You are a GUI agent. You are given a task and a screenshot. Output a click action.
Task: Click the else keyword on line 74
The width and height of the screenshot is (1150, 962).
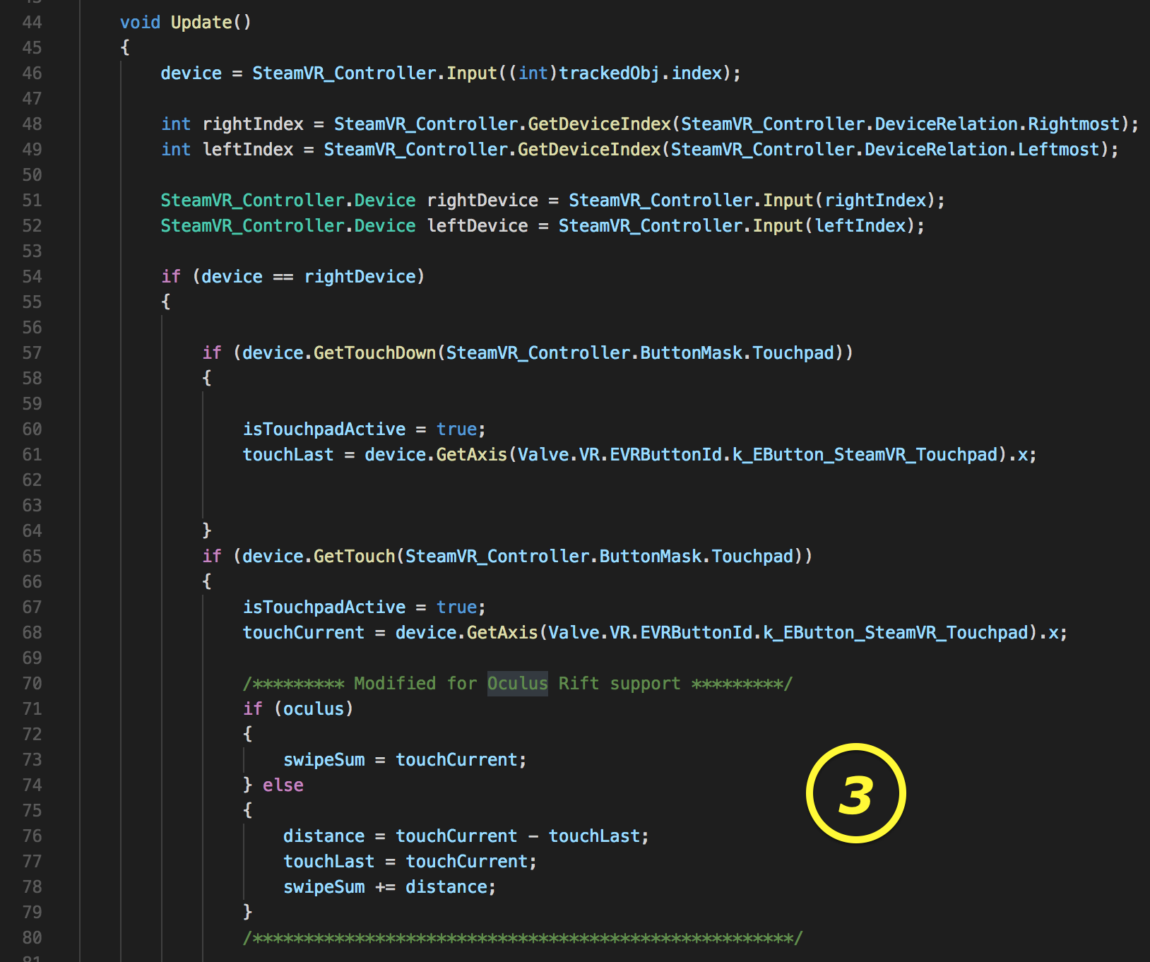click(283, 785)
